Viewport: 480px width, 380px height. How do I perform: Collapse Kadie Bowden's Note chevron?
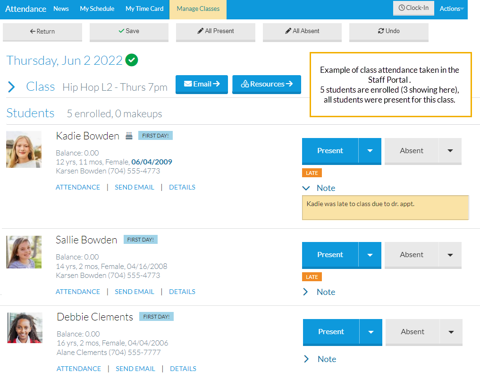point(306,188)
